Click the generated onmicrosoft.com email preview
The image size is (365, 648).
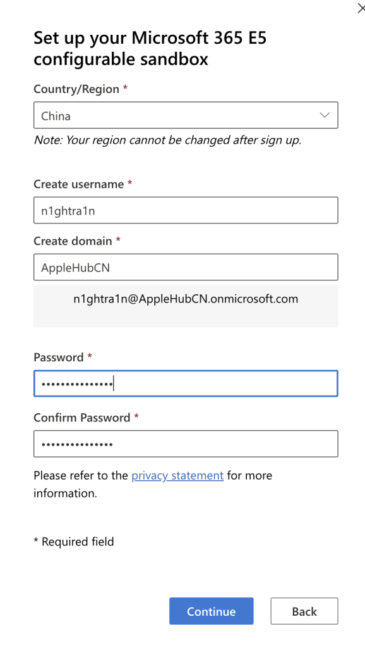tap(186, 299)
